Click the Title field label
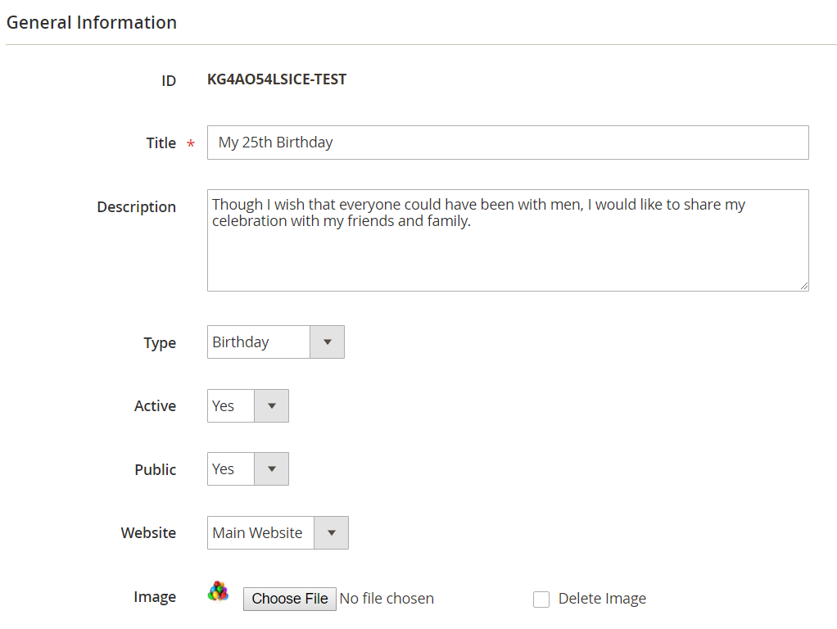This screenshot has height=629, width=837. [x=161, y=143]
